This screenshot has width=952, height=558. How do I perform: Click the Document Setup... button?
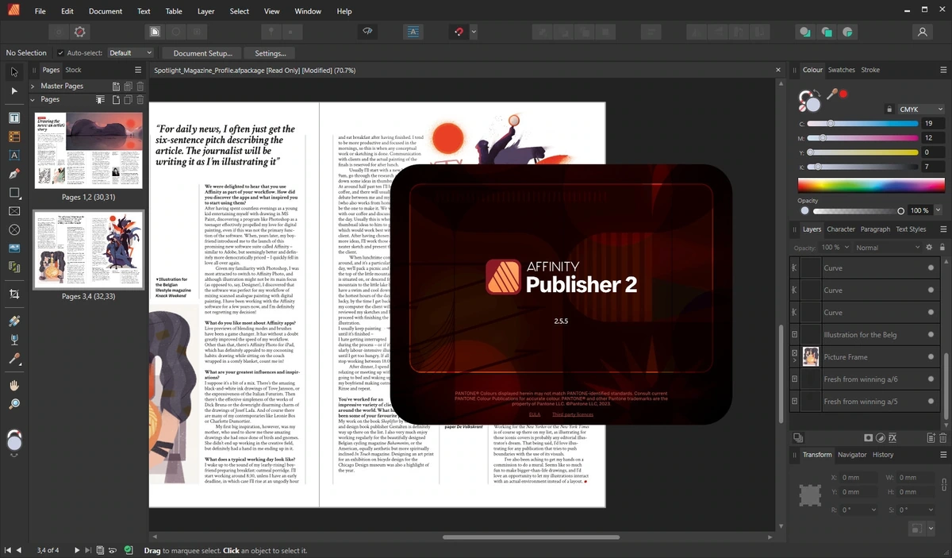coord(203,53)
